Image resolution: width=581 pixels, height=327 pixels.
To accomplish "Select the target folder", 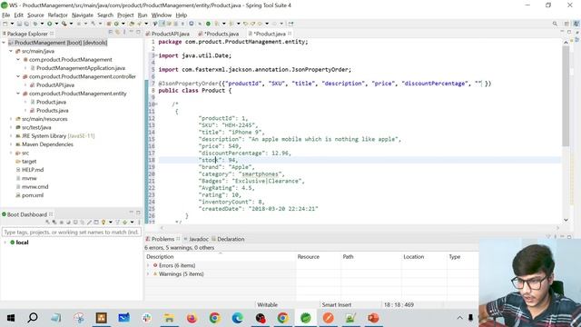I will click(x=29, y=162).
